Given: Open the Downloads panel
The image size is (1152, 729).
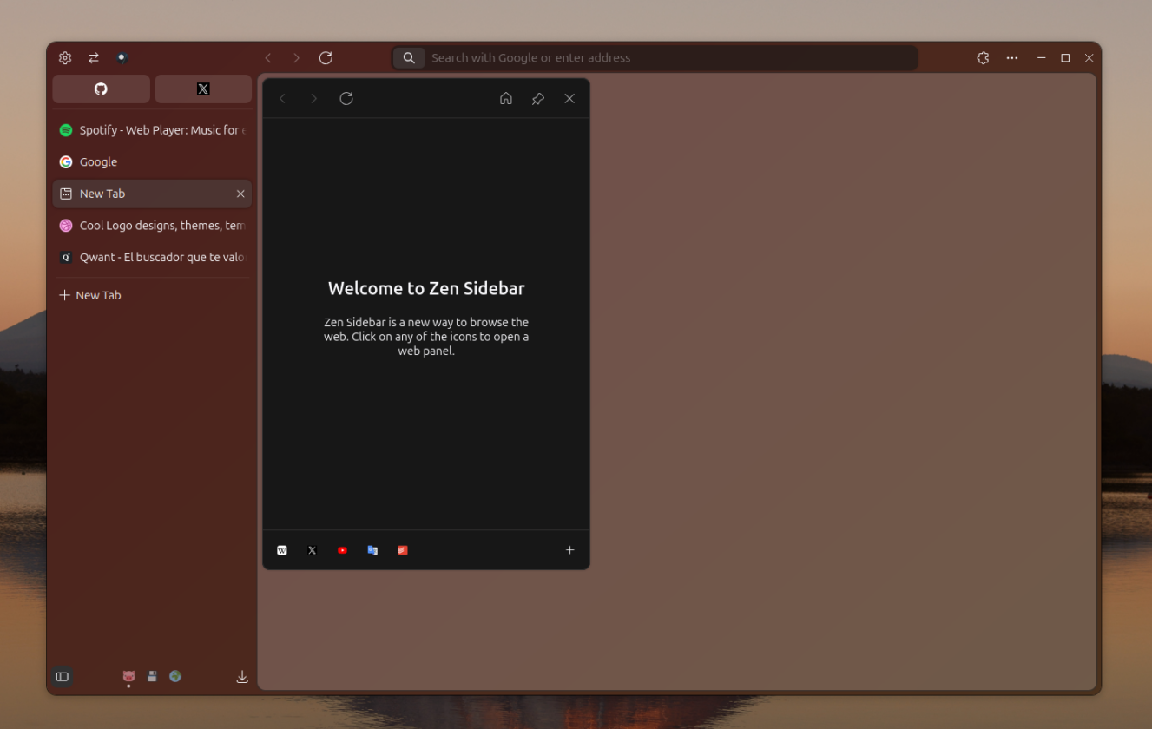Looking at the screenshot, I should [242, 676].
